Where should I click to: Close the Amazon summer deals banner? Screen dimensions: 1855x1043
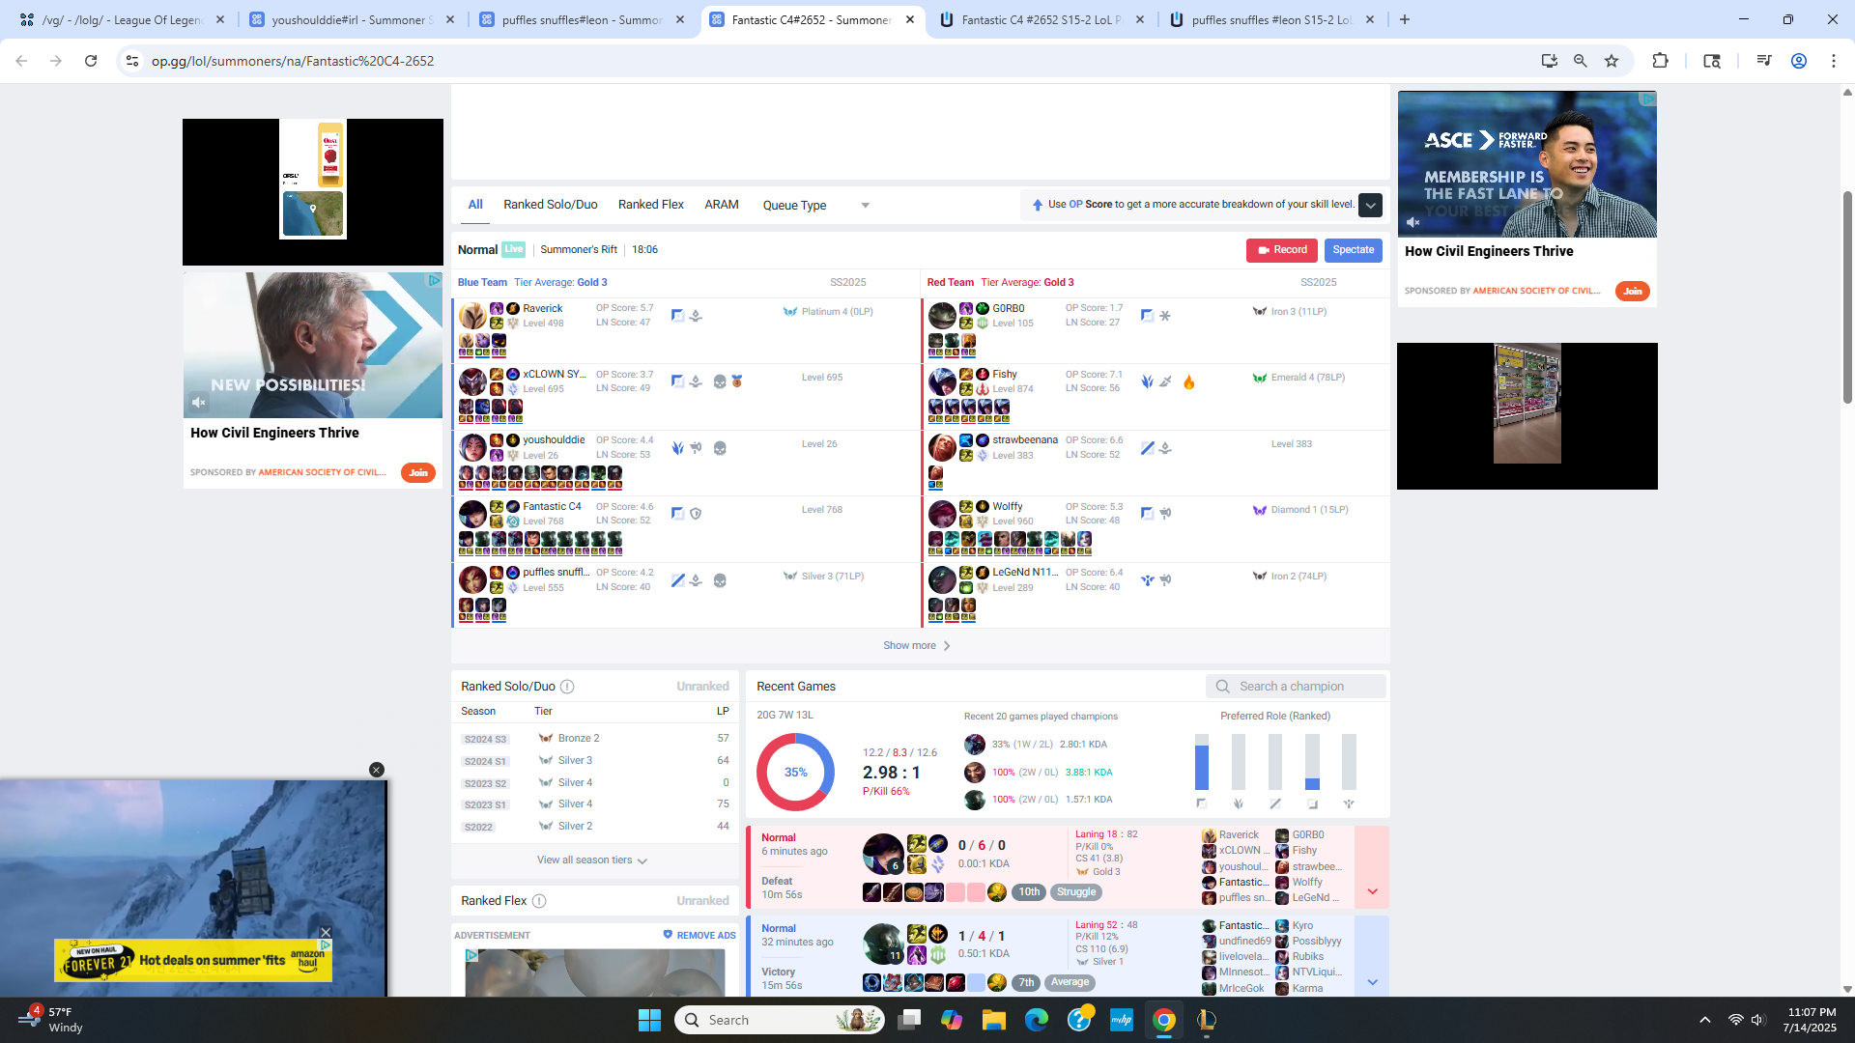pos(326,932)
